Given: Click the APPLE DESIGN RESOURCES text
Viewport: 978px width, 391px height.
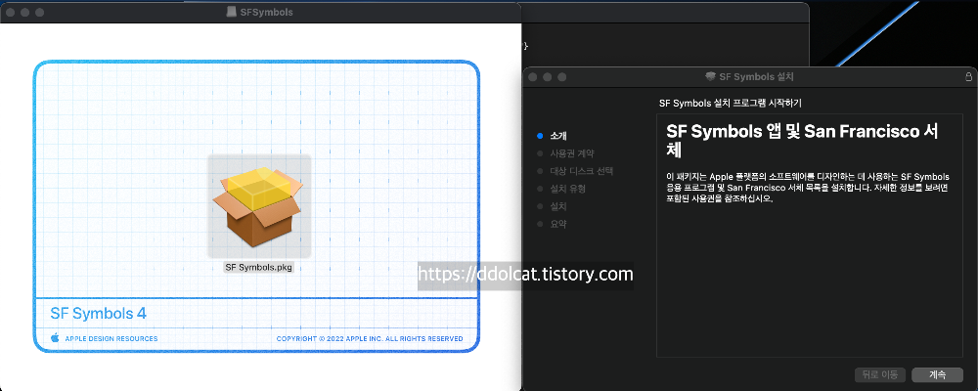Looking at the screenshot, I should 111,339.
